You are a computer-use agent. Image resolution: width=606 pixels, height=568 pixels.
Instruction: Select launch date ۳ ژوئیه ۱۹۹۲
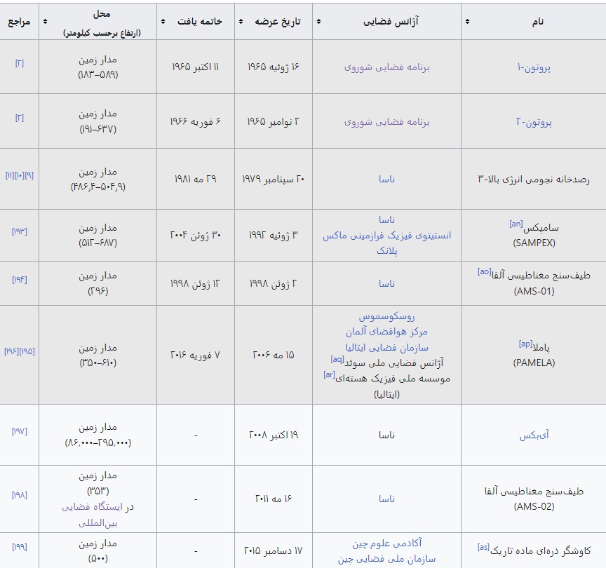[x=274, y=236]
